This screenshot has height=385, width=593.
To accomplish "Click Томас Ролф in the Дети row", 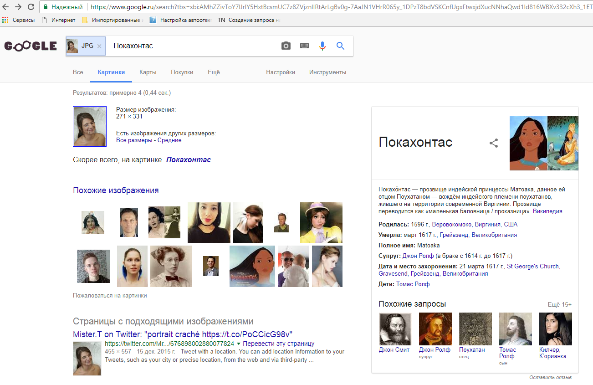I will pyautogui.click(x=413, y=284).
